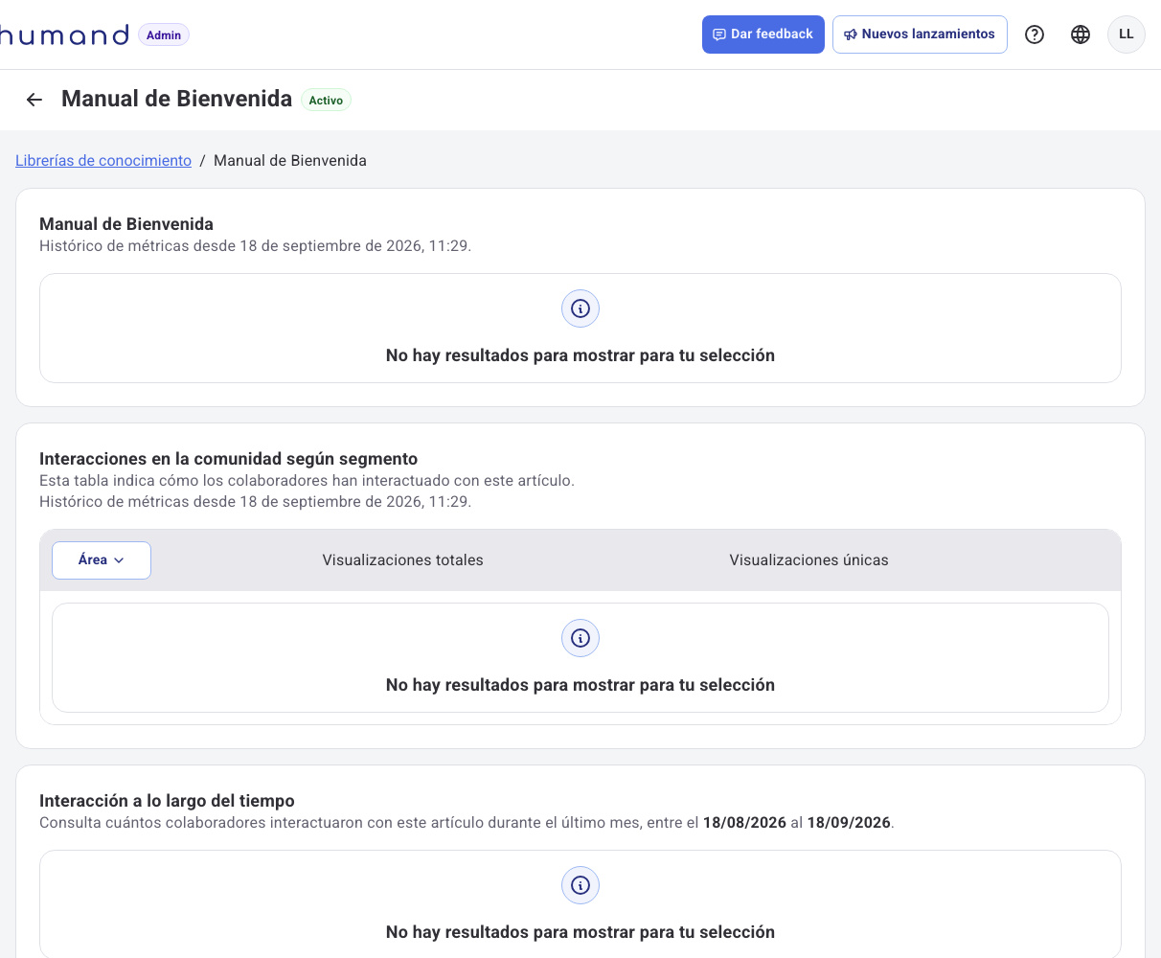Click the Admin badge
The width and height of the screenshot is (1161, 958).
coord(164,35)
